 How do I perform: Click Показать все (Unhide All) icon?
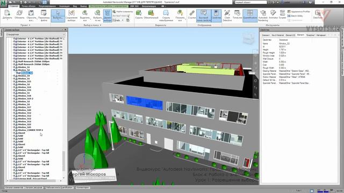pyautogui.click(x=180, y=13)
